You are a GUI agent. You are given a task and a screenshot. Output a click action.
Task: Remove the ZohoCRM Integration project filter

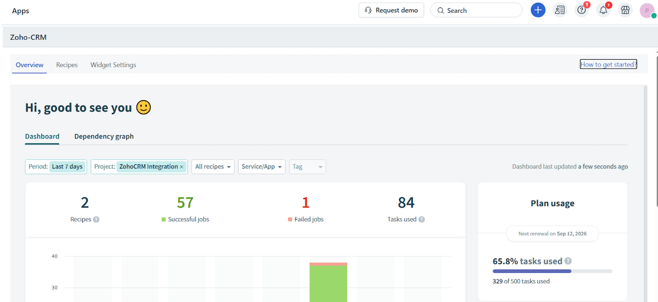[181, 167]
